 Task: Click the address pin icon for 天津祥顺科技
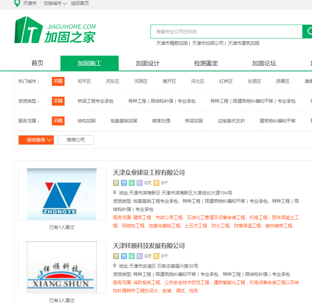(115, 266)
